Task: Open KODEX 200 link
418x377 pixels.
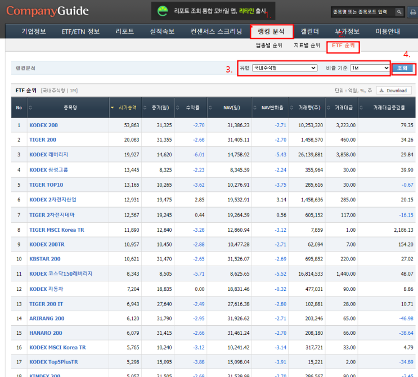Action: tap(43, 125)
